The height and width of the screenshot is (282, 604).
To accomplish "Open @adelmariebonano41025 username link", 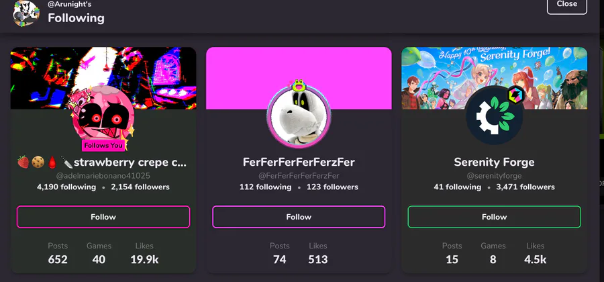I will tap(103, 176).
